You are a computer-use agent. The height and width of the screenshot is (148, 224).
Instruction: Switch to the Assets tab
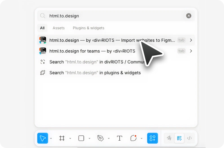pos(59,28)
